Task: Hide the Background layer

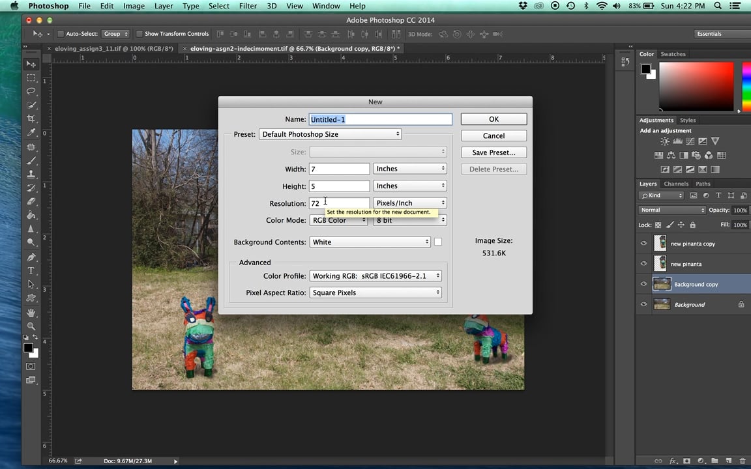Action: (643, 304)
